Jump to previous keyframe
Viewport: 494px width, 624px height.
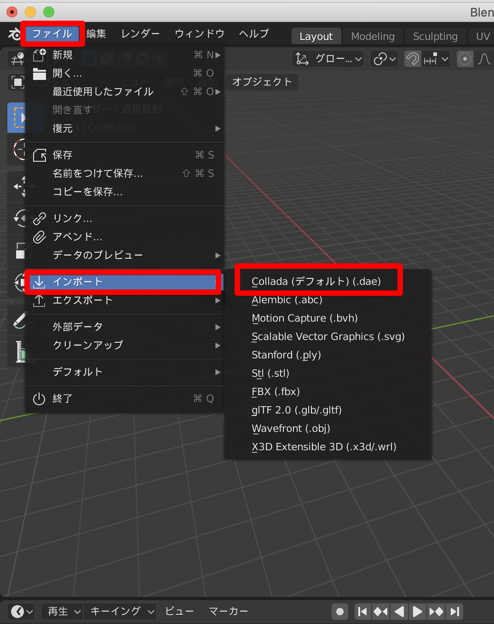380,612
